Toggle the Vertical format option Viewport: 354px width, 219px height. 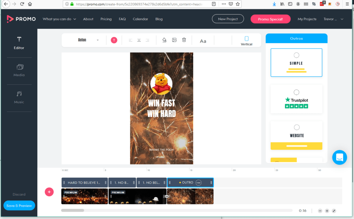(246, 41)
